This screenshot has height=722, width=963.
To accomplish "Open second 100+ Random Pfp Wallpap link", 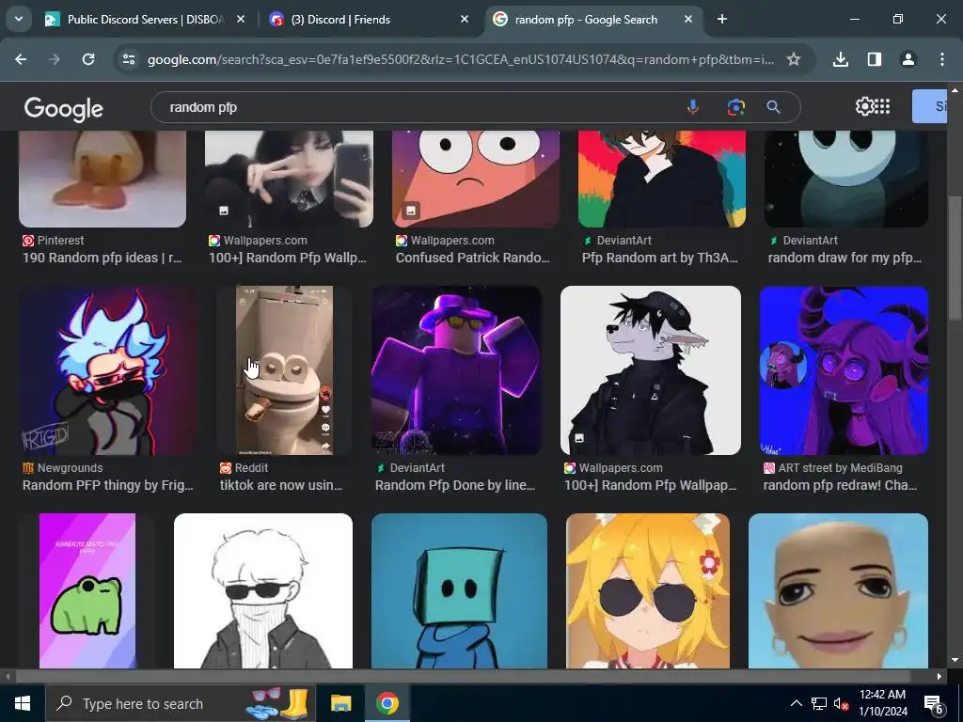I will [651, 486].
